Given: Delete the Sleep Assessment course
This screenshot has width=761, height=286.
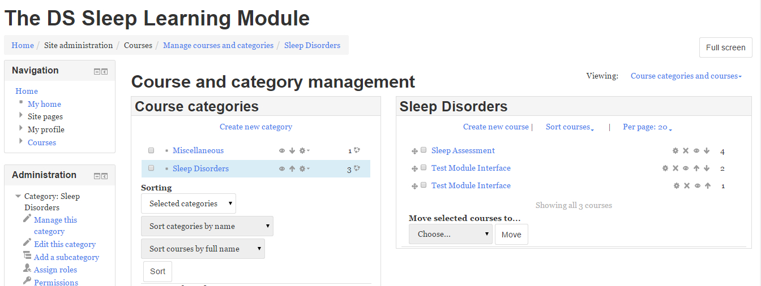Looking at the screenshot, I should (686, 151).
